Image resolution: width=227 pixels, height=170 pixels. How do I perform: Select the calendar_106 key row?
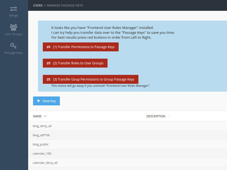coord(128,154)
